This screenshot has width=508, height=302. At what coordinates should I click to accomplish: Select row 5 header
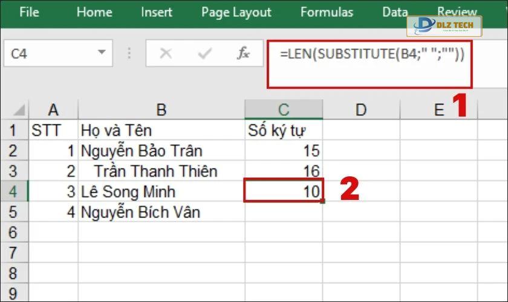click(x=15, y=212)
